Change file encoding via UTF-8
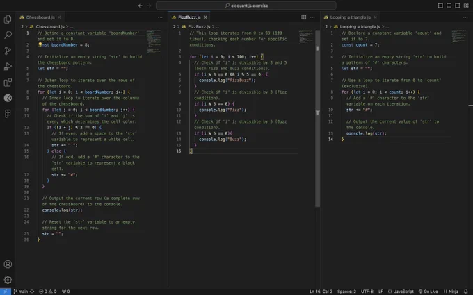 367,292
